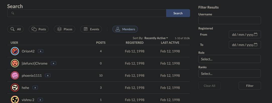
Task: Click the Username filter input field
Action: [x=229, y=20]
